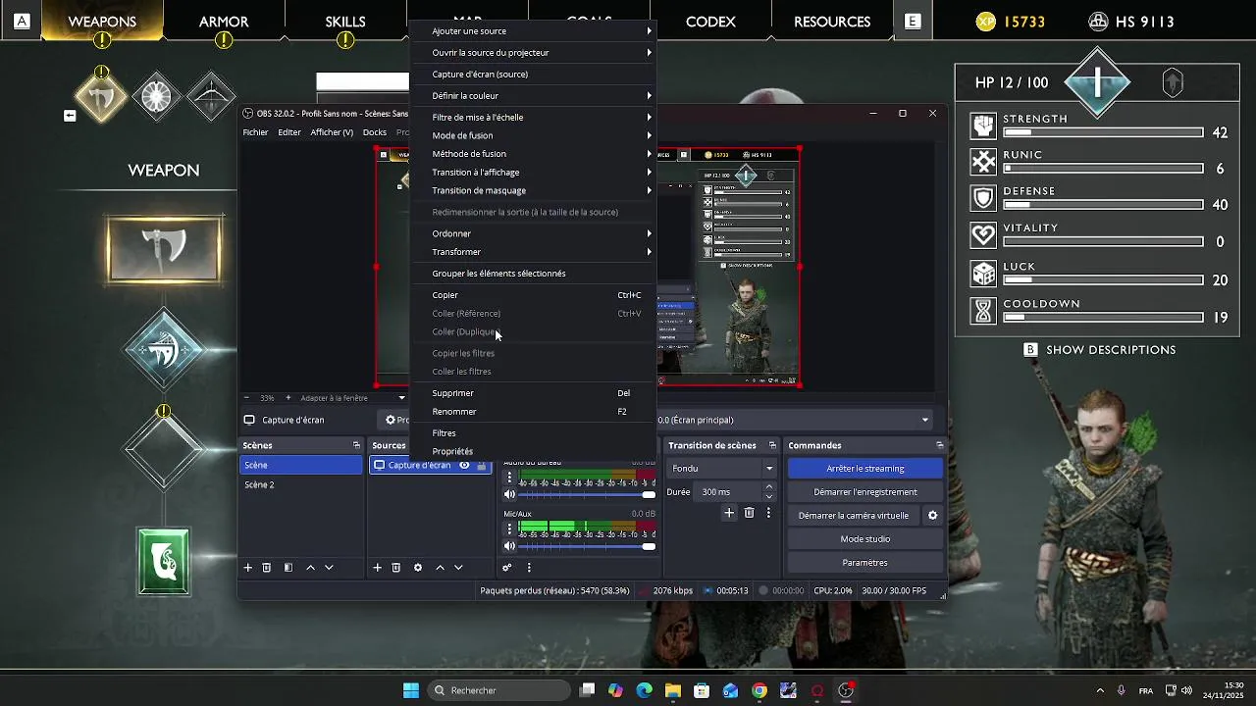This screenshot has width=1256, height=706.
Task: Expand Ordonner submenu
Action: point(534,233)
